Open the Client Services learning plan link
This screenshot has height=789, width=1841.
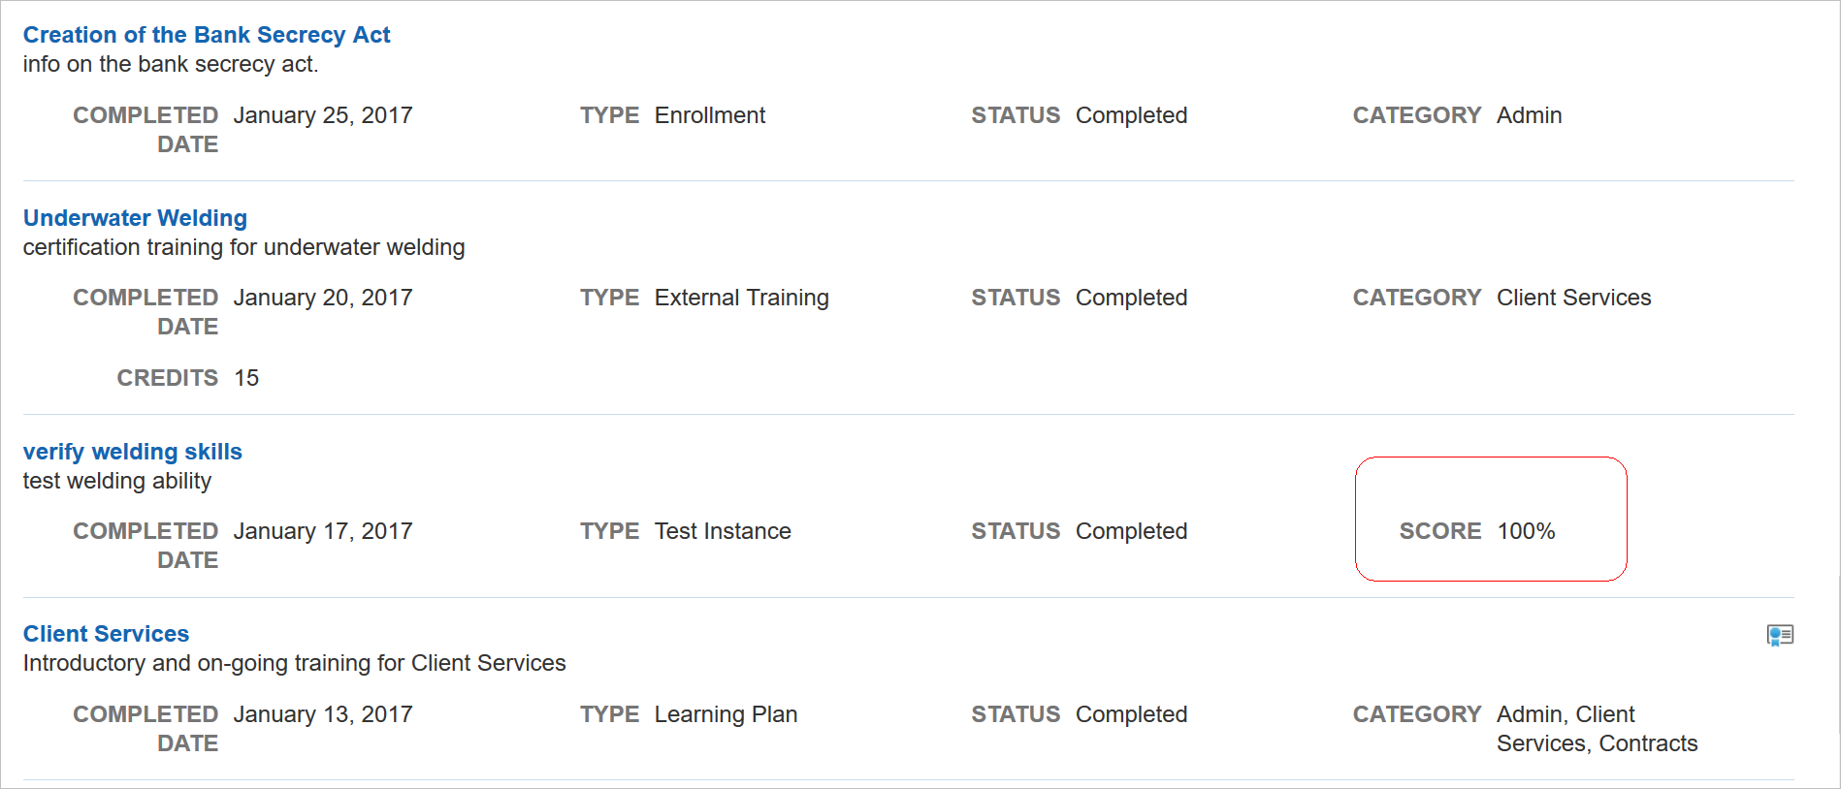[106, 634]
